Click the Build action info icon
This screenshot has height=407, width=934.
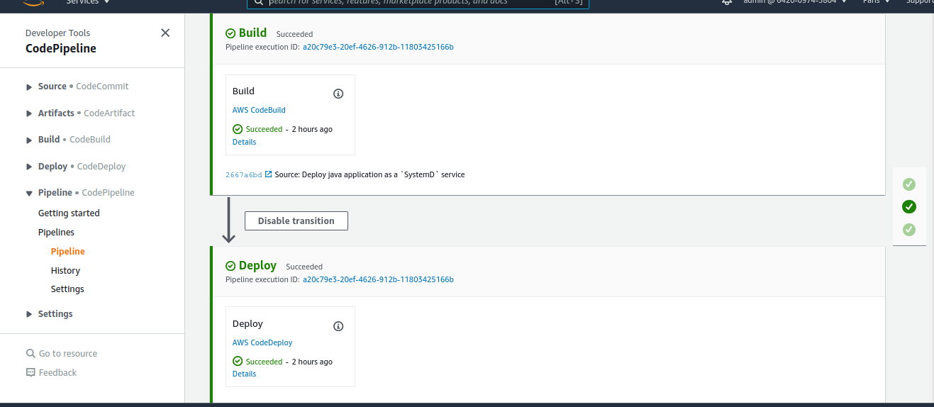tap(338, 94)
